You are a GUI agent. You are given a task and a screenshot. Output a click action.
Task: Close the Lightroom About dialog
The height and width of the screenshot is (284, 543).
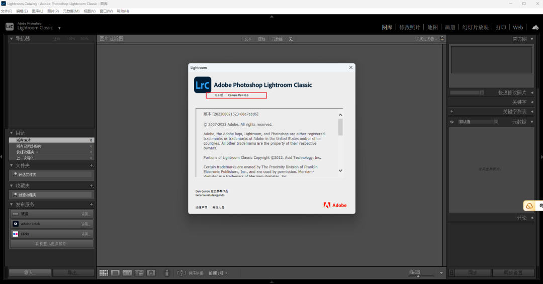[x=351, y=67]
